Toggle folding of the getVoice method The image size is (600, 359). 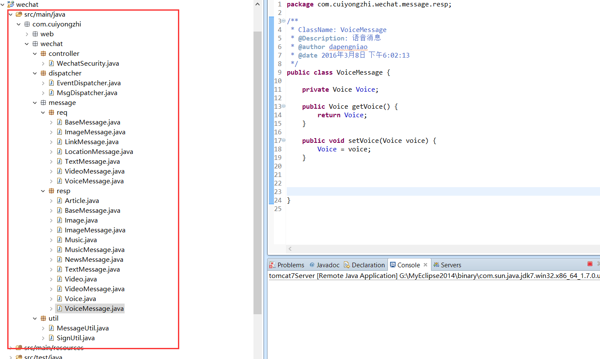click(x=284, y=106)
